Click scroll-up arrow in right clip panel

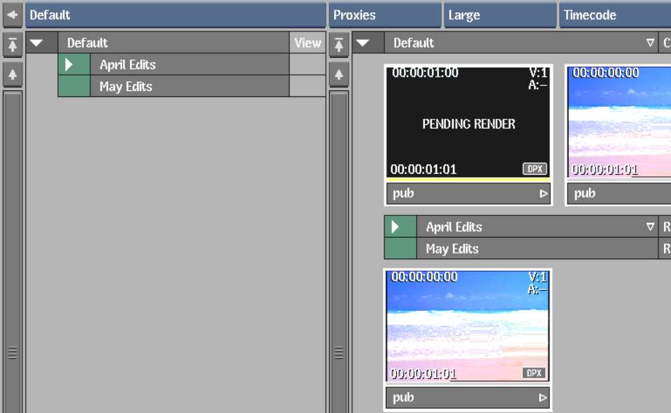(x=339, y=73)
